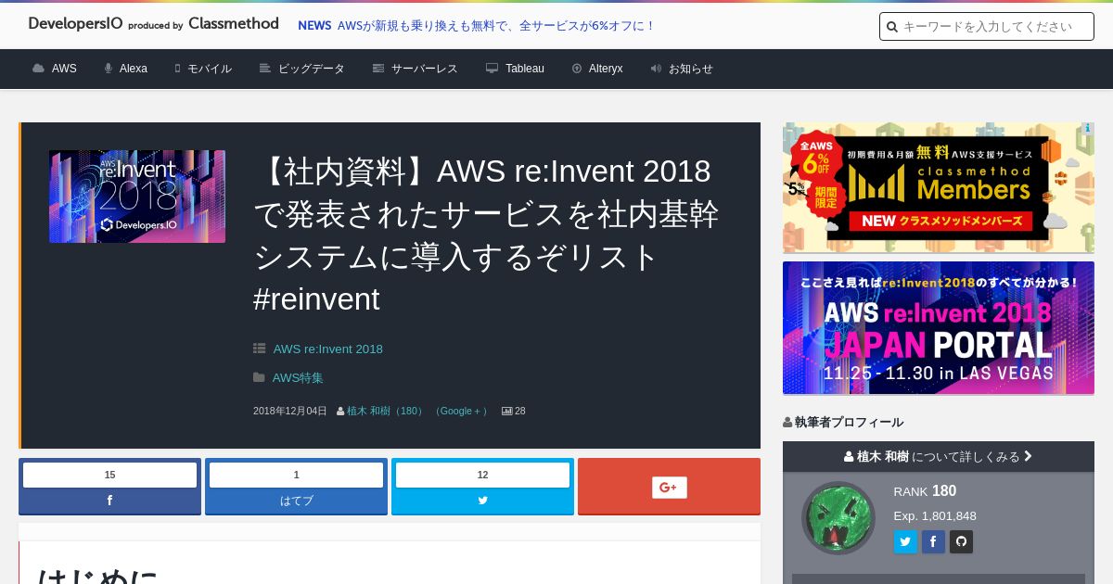Screen dimensions: 1113x584
Task: Click the RANK 180 text
Action: [x=925, y=491]
